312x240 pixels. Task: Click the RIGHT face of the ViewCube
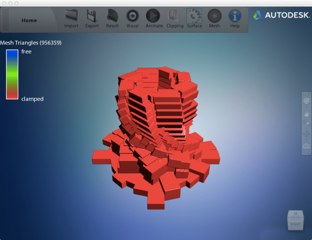[x=295, y=223]
